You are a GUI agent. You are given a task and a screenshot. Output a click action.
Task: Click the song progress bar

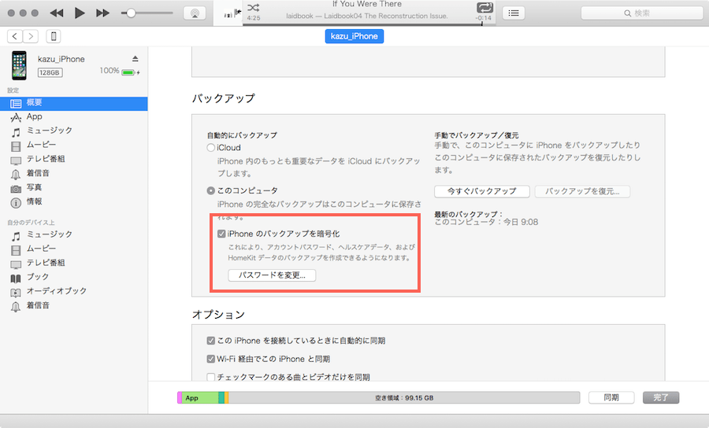point(369,24)
